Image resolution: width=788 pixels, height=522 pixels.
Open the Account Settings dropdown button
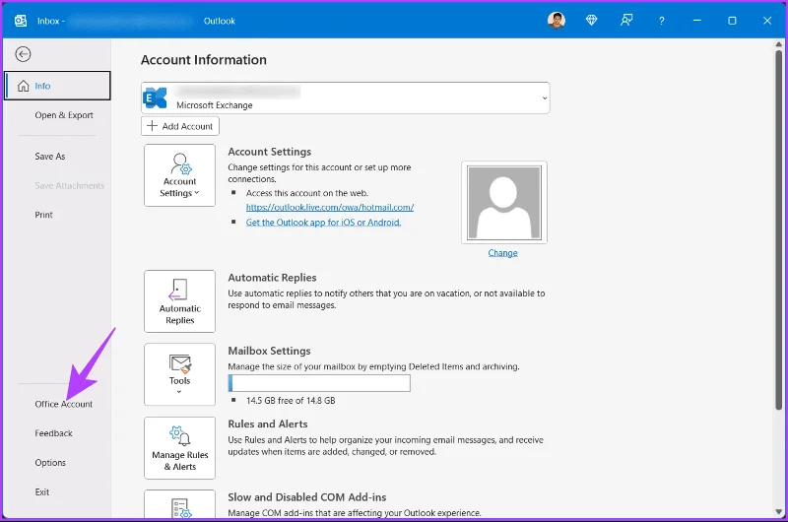pyautogui.click(x=180, y=175)
